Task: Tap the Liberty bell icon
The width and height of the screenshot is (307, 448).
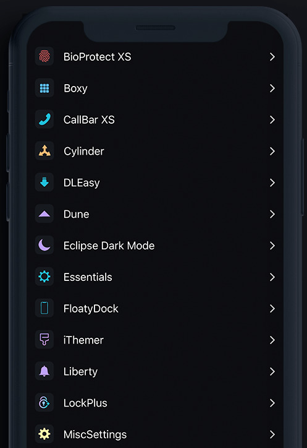Action: pos(44,371)
